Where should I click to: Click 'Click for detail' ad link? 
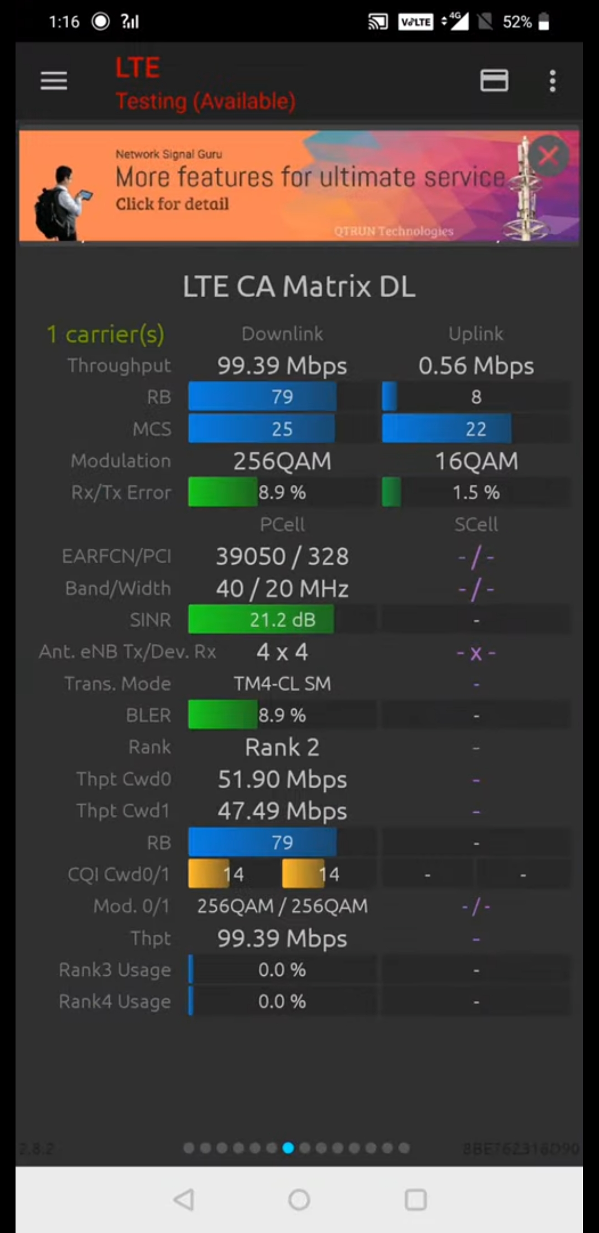coord(172,204)
